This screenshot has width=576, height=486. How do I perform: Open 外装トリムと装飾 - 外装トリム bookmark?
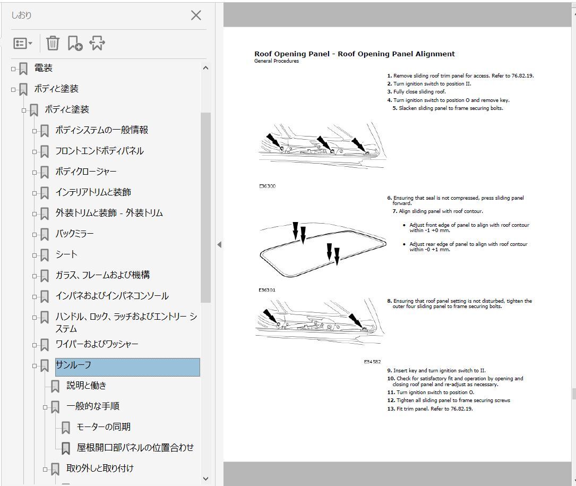[x=109, y=213]
